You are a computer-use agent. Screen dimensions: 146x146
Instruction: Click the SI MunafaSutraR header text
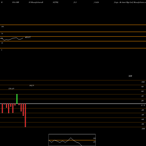pyautogui.click(x=36, y=2)
